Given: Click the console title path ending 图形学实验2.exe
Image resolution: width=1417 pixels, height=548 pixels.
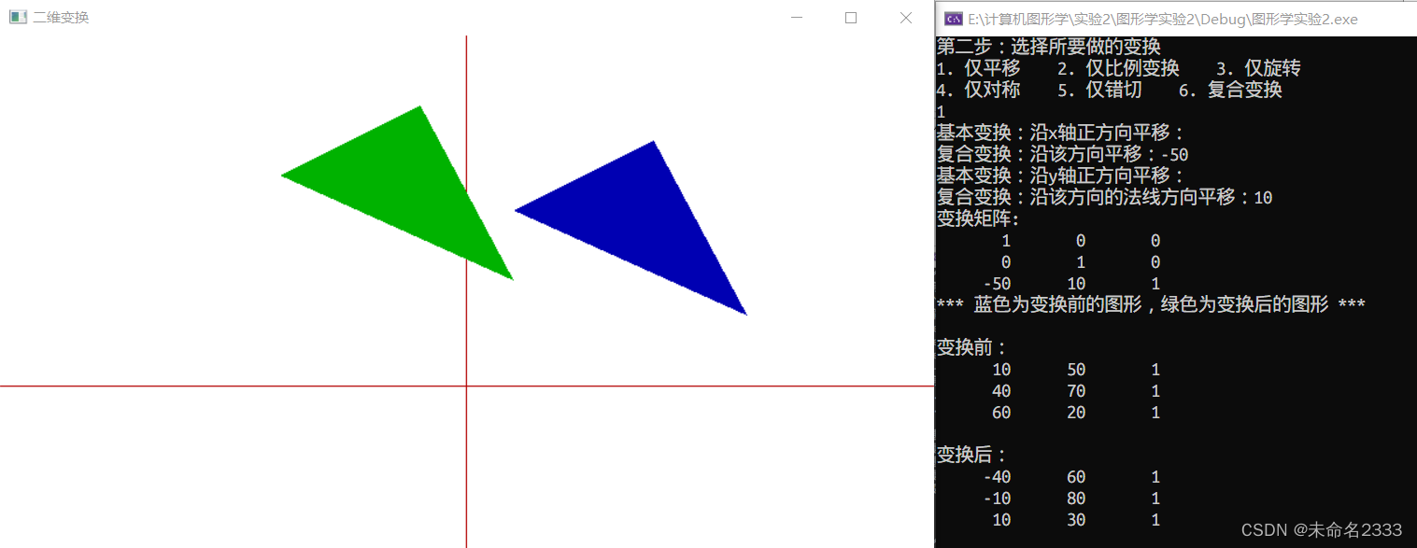Looking at the screenshot, I should tap(1163, 19).
